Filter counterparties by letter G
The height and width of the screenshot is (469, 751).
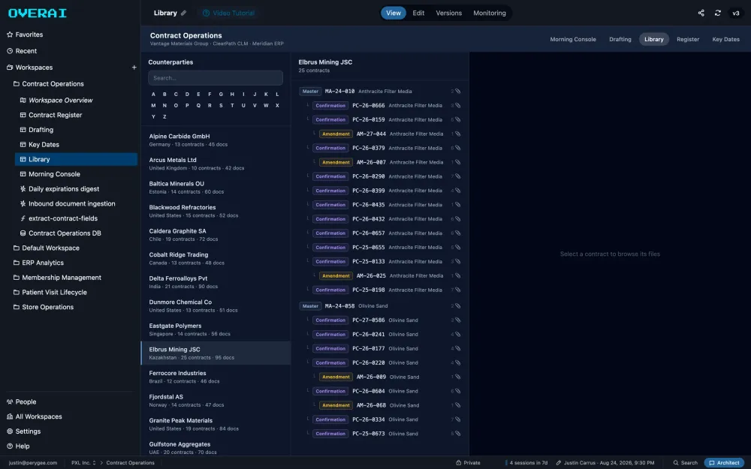coord(221,95)
